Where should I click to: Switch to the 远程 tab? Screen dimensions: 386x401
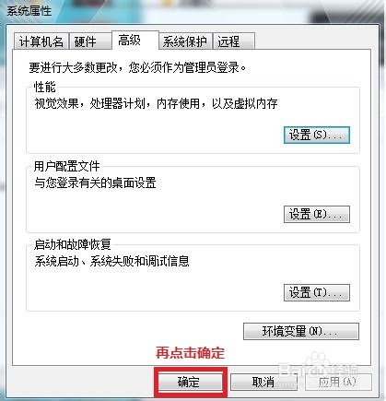click(x=234, y=41)
